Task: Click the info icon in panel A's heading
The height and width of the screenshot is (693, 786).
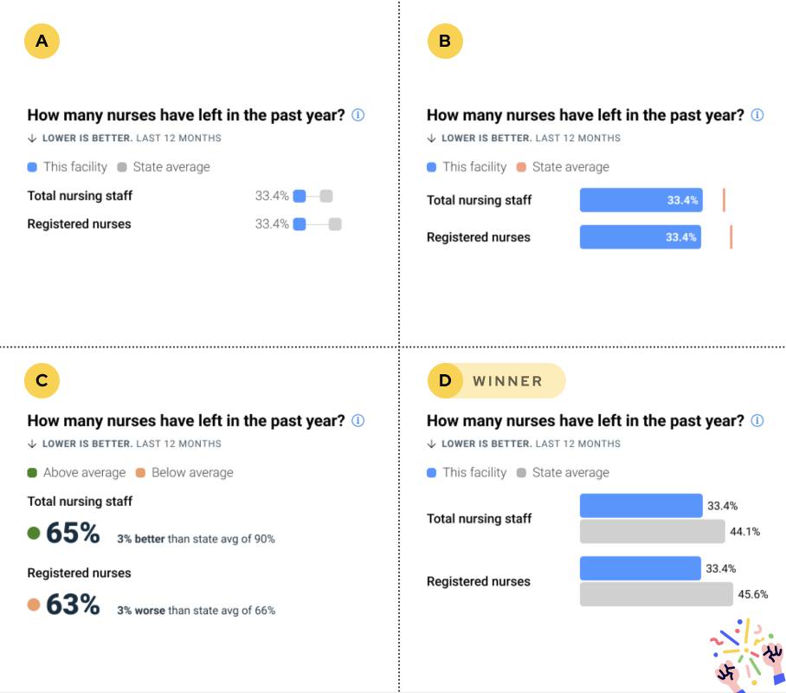Action: point(358,115)
